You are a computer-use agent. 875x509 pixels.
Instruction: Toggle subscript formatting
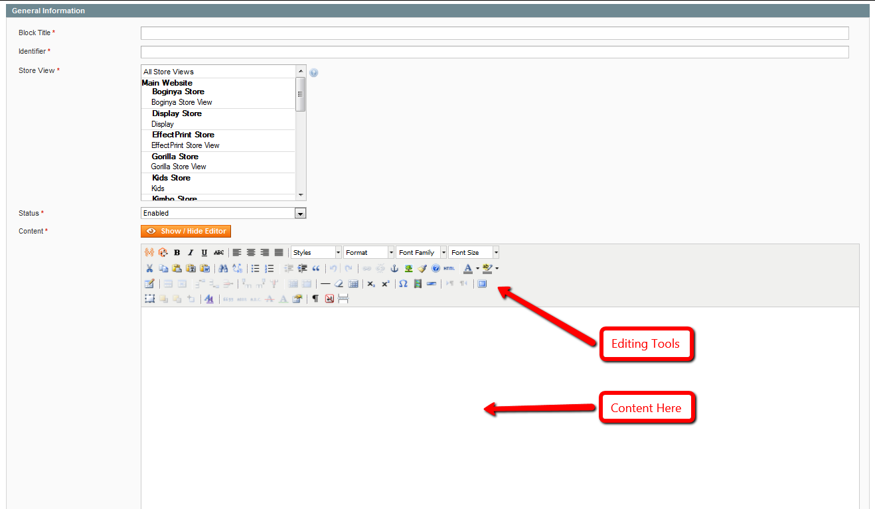(x=372, y=283)
